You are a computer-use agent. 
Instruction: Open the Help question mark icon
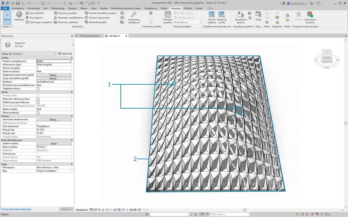(x=318, y=3)
